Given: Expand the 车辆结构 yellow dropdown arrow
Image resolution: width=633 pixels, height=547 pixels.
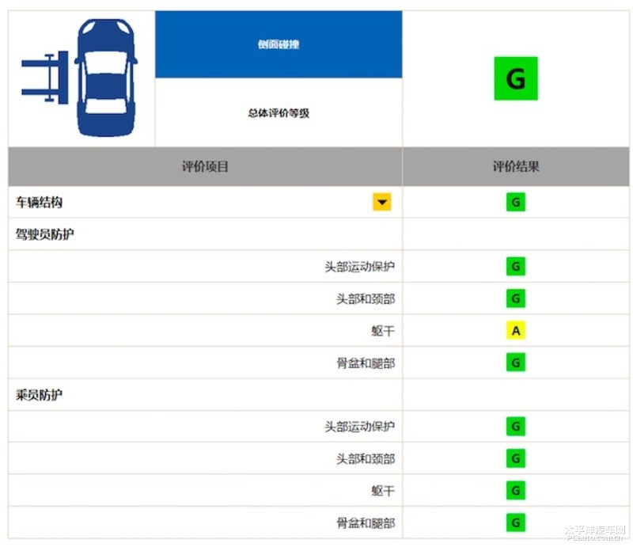Looking at the screenshot, I should click(x=381, y=202).
